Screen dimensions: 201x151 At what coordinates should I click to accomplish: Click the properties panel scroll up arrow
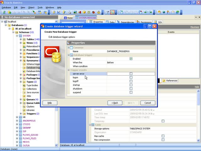click(x=198, y=91)
